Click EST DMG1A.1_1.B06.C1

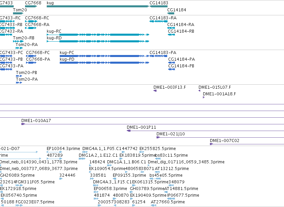(109, 165)
